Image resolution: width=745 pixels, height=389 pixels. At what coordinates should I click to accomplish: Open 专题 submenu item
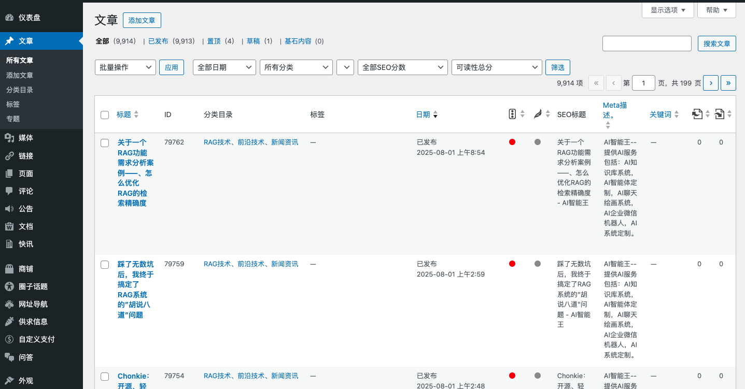tap(13, 119)
